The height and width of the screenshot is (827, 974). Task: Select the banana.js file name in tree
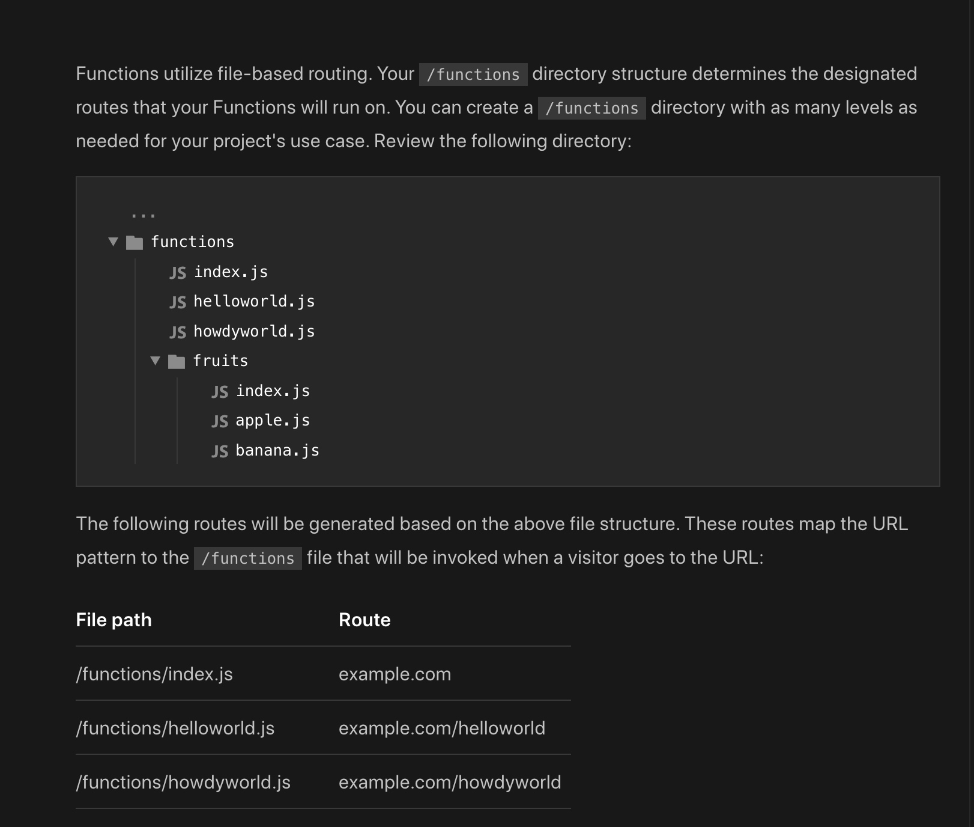(x=277, y=450)
